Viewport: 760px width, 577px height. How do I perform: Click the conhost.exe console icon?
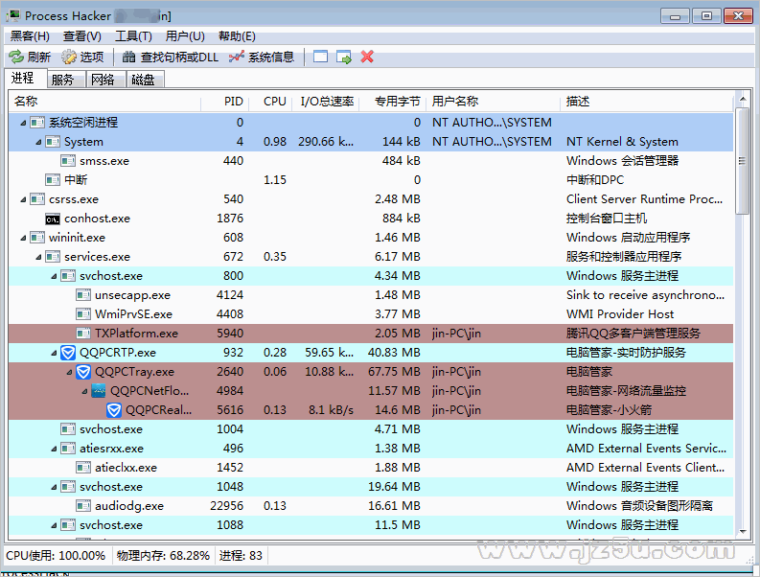point(53,219)
